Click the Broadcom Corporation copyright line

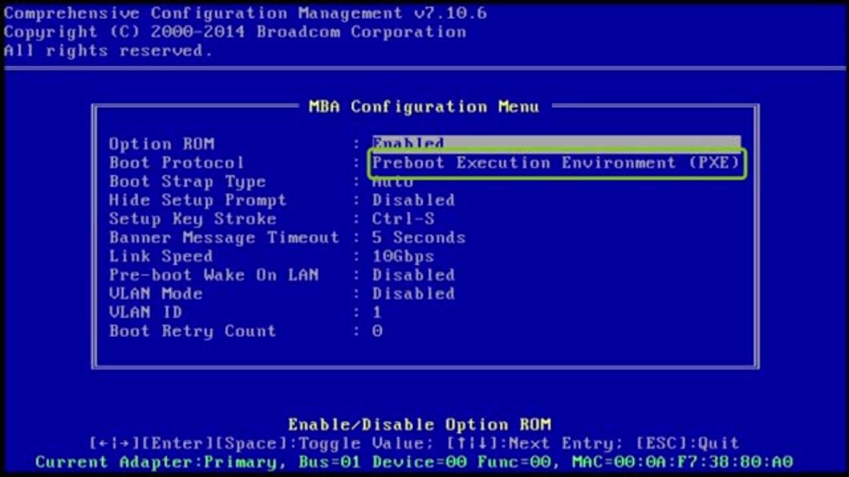tap(235, 32)
